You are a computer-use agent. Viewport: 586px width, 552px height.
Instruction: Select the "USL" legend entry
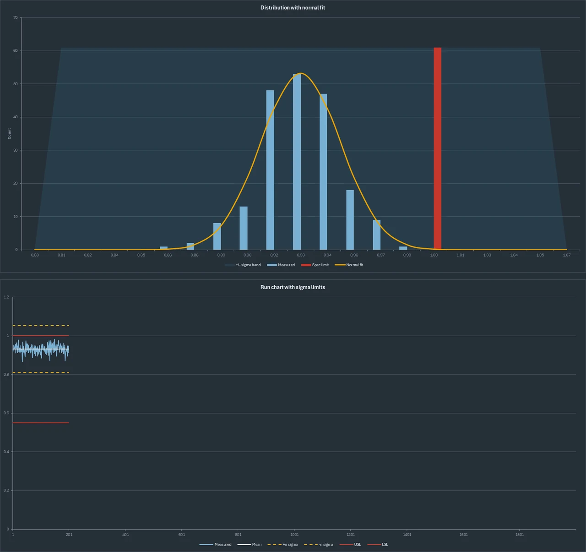(x=350, y=545)
